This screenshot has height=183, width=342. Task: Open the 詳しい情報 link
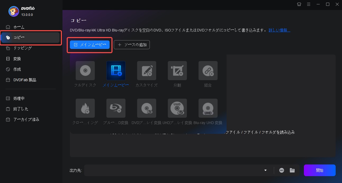[279, 30]
